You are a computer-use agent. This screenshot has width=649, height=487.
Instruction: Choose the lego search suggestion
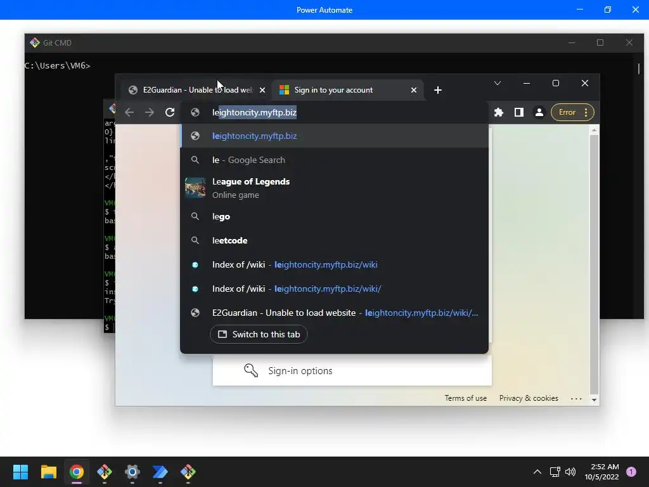335,217
